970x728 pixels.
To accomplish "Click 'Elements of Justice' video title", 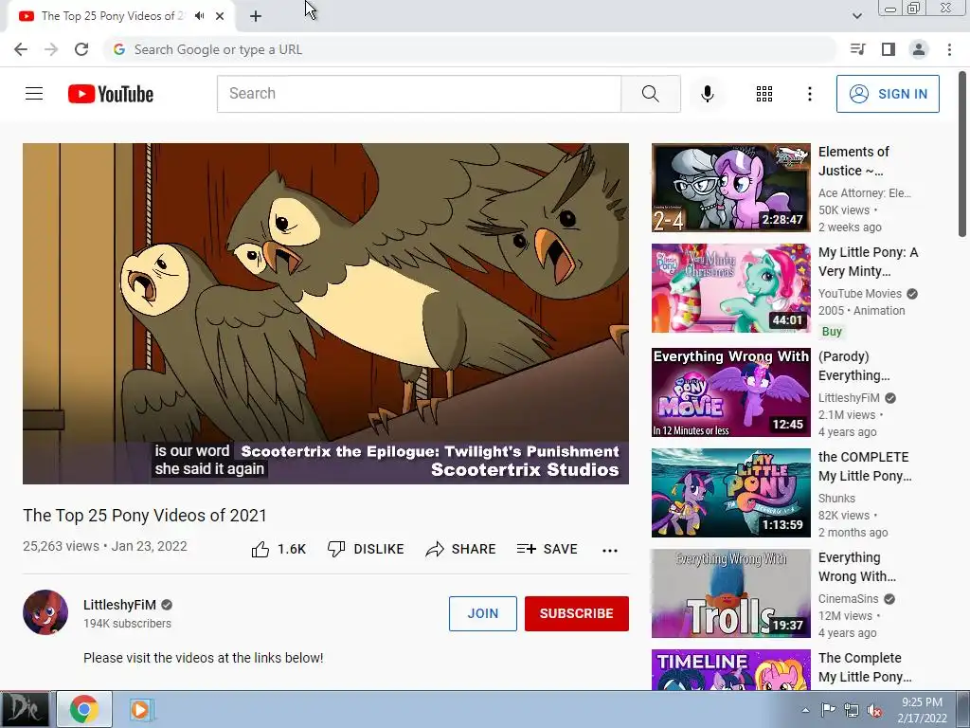I will coord(853,161).
